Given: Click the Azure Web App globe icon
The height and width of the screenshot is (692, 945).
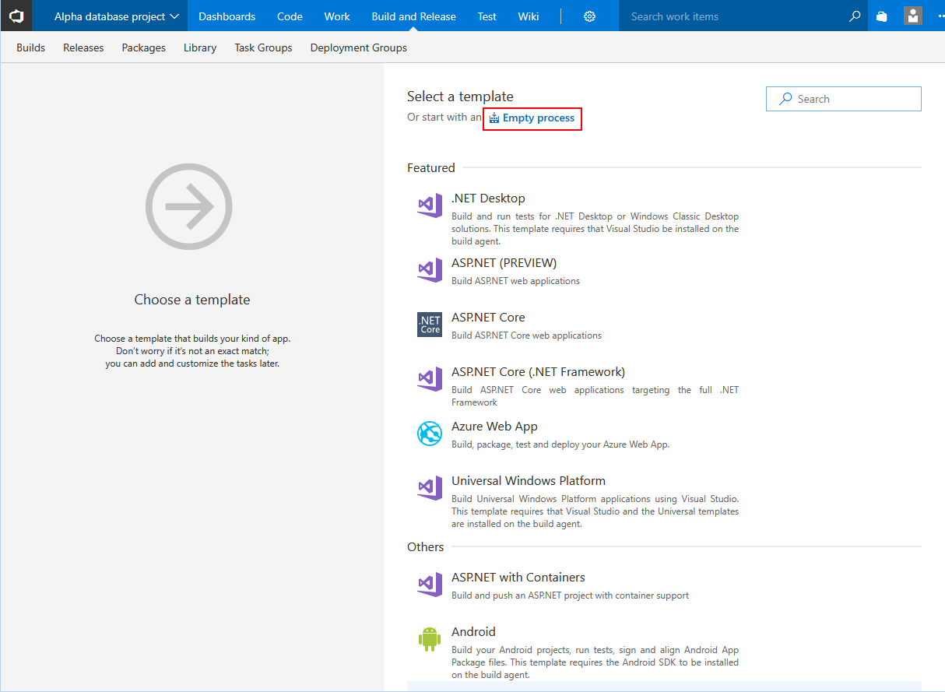Looking at the screenshot, I should [x=430, y=433].
